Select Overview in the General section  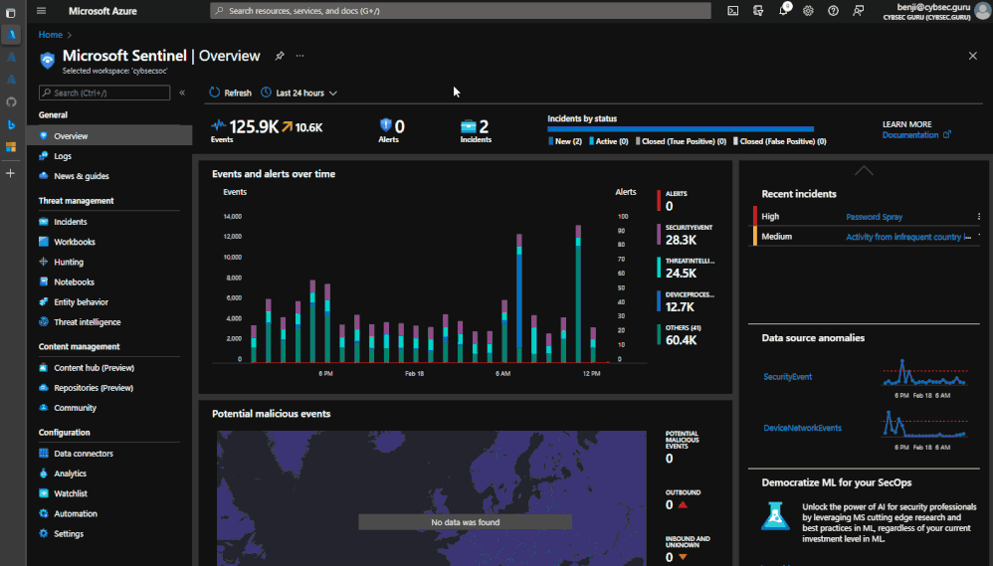108,135
